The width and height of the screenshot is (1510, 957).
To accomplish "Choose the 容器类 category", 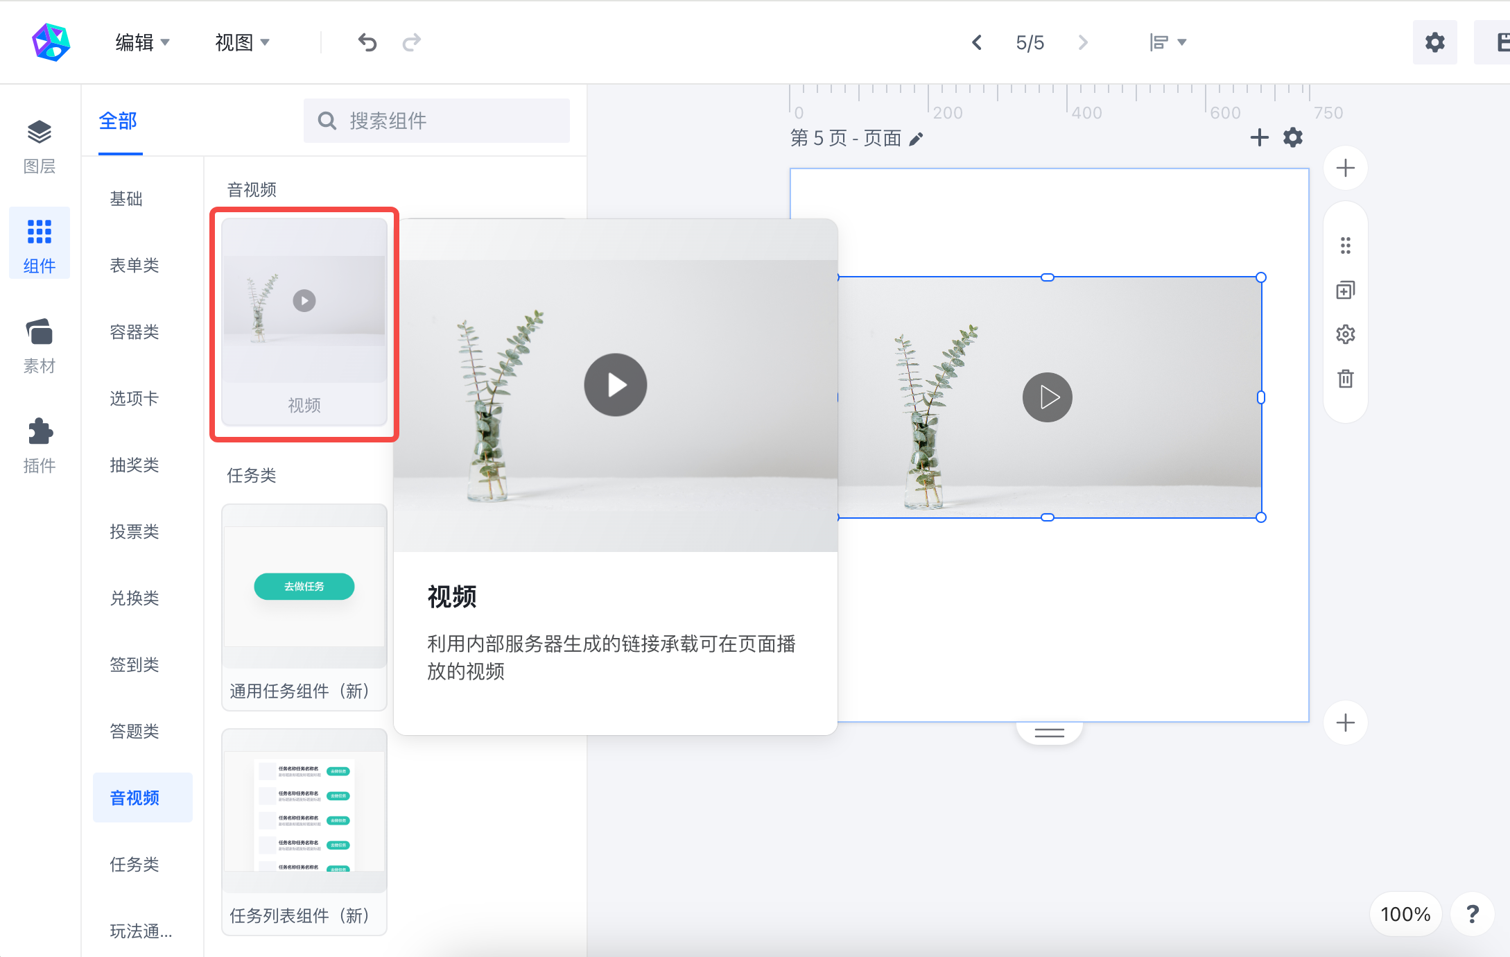I will click(x=134, y=332).
